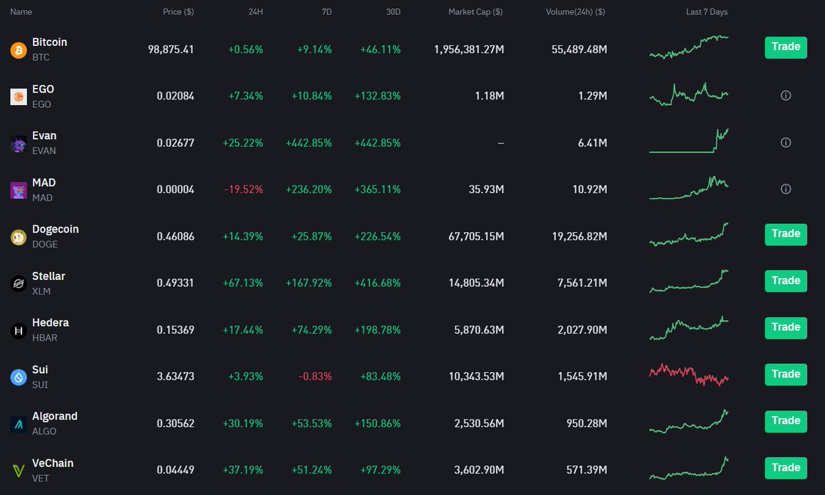The width and height of the screenshot is (825, 495).
Task: Click Trade button for Algorand
Action: click(x=786, y=421)
